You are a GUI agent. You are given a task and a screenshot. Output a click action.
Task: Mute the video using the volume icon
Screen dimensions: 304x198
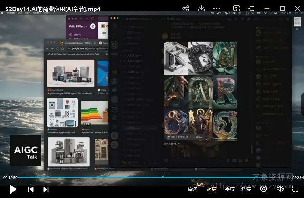[280, 189]
